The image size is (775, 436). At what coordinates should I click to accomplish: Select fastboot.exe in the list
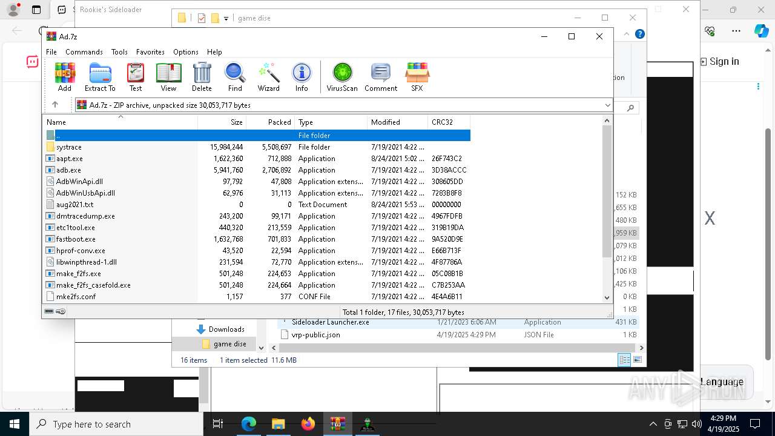pyautogui.click(x=257, y=239)
